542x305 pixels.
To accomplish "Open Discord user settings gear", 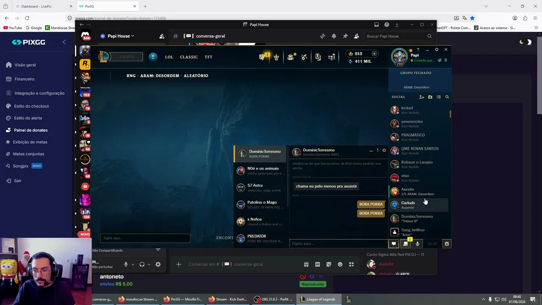I will point(158,264).
